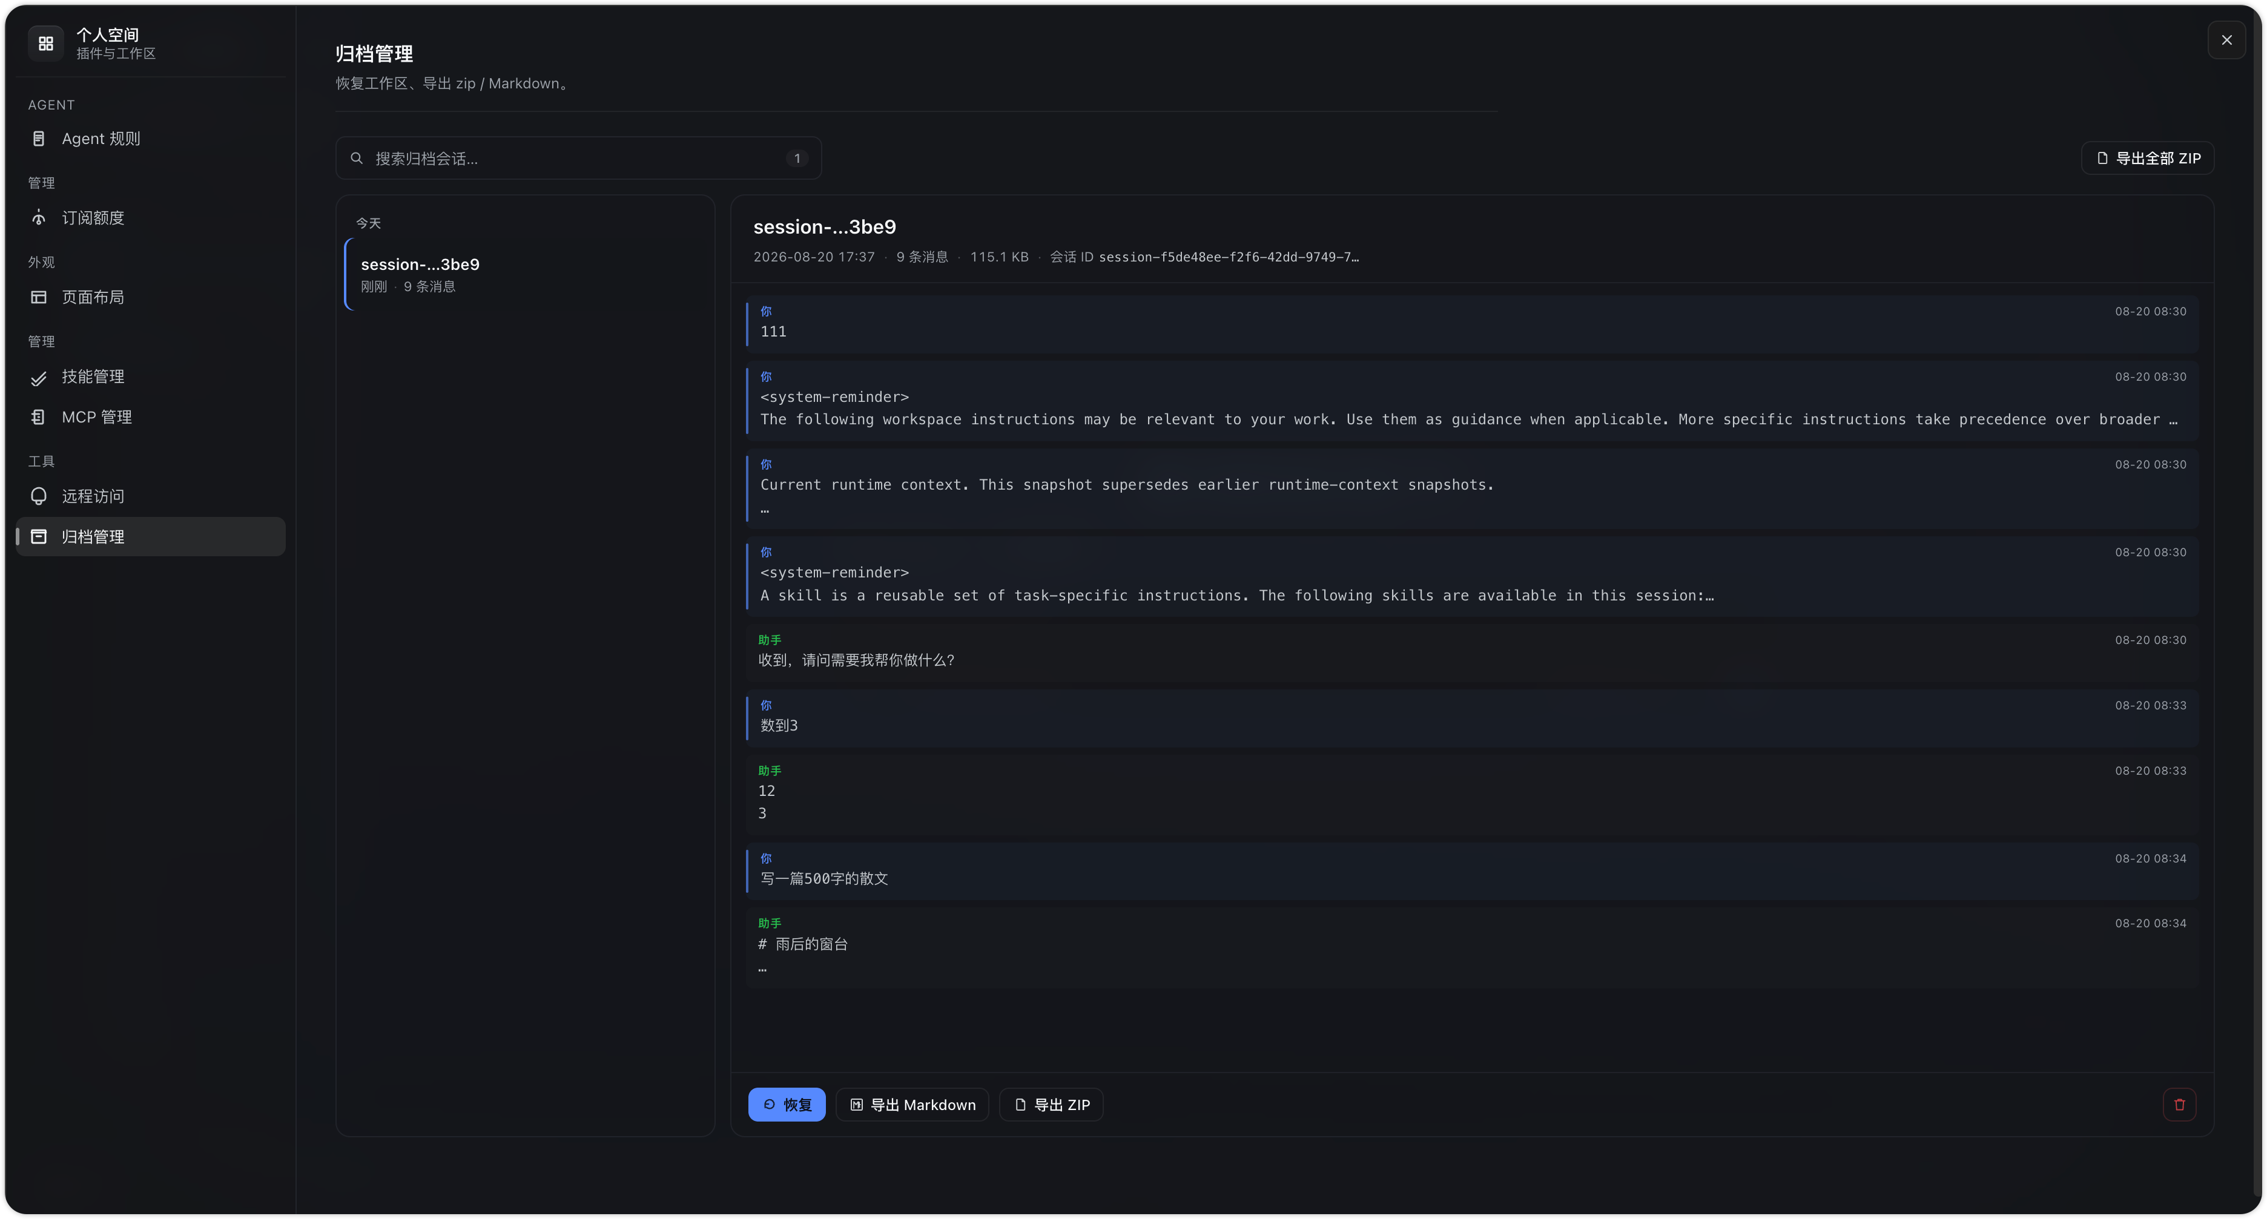This screenshot has height=1219, width=2267.
Task: Click the 导出 ZIP button
Action: pyautogui.click(x=1051, y=1105)
